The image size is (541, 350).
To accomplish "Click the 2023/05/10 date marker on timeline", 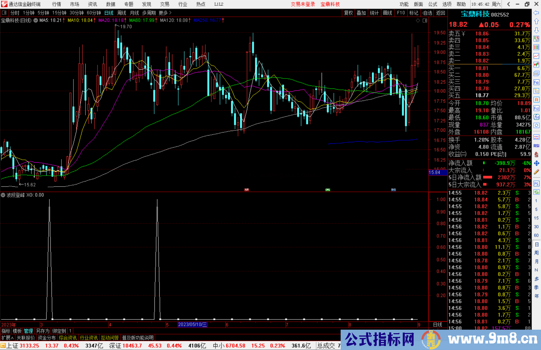I will point(192,324).
